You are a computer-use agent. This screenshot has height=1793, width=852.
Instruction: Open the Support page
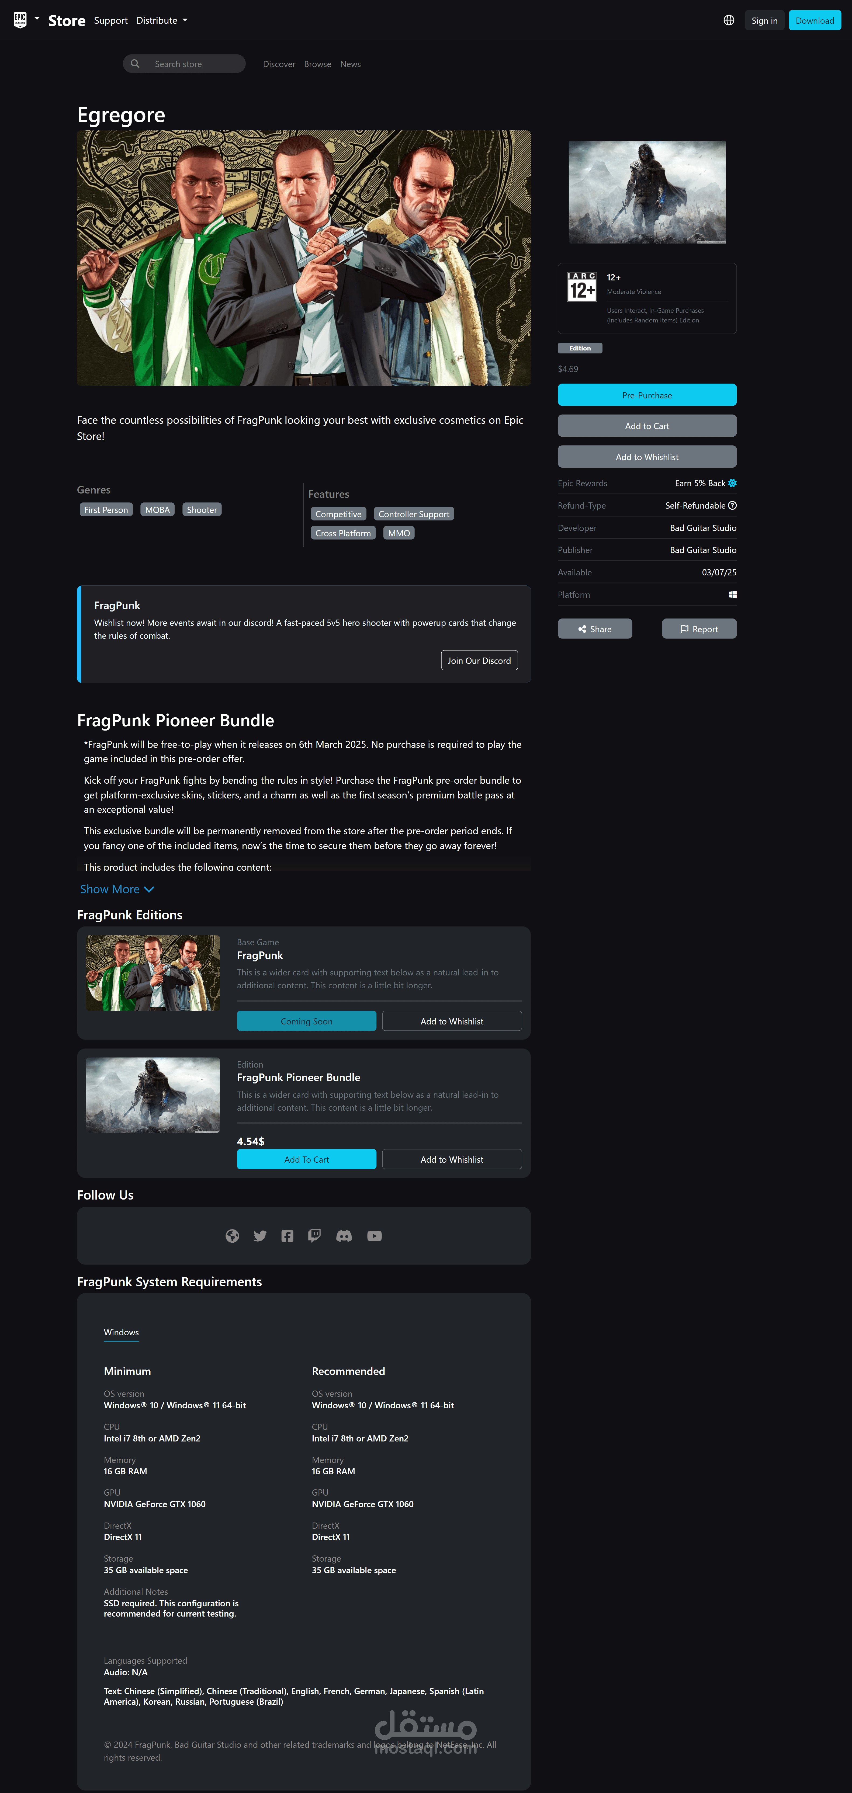[x=111, y=20]
